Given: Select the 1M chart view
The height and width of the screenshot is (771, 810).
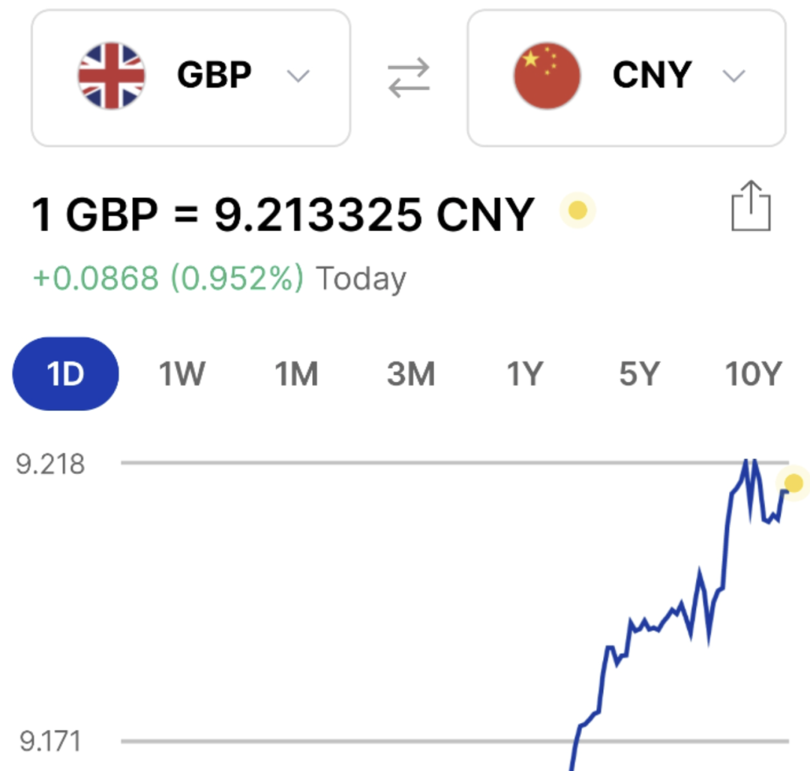Looking at the screenshot, I should pyautogui.click(x=296, y=373).
